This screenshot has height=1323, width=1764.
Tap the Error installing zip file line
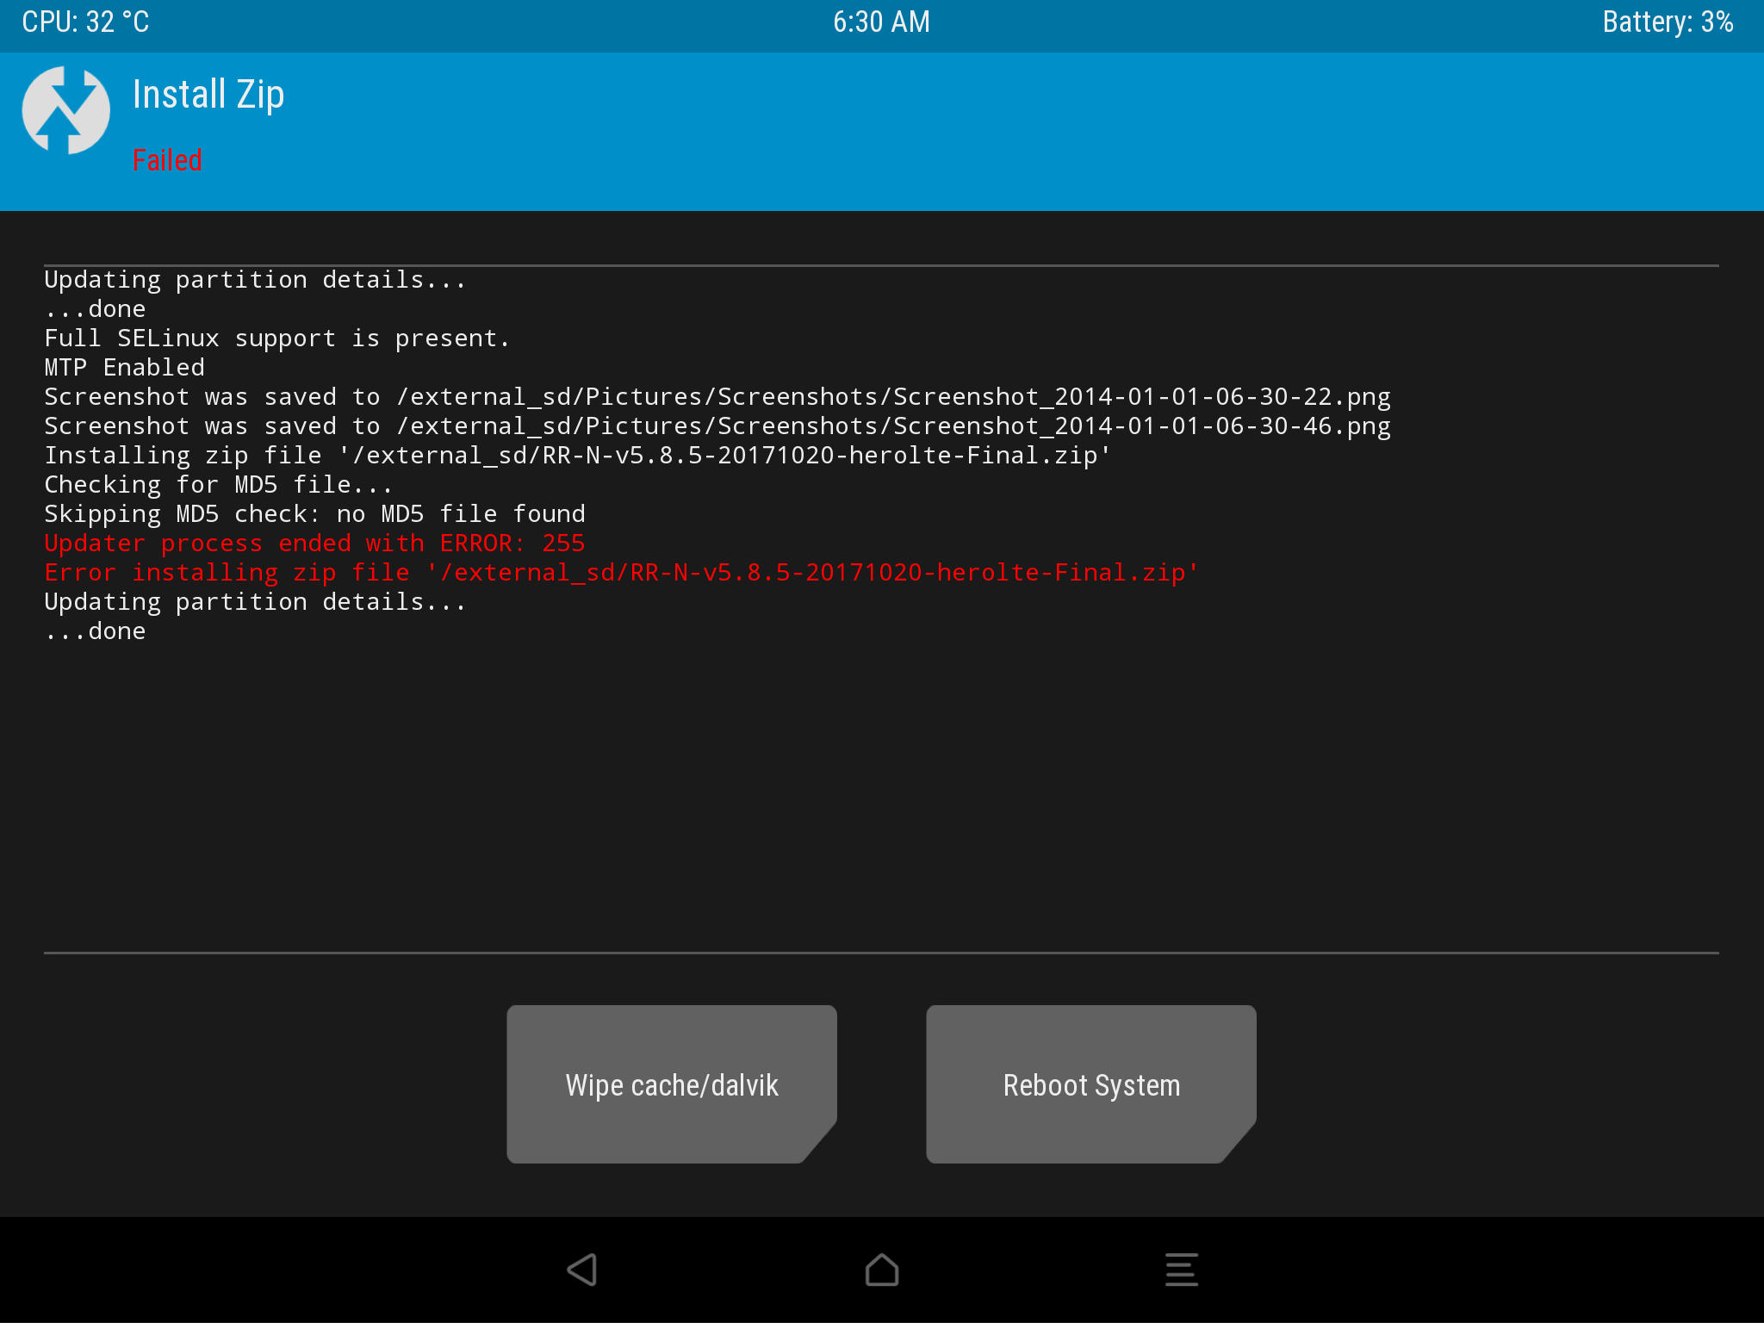tap(620, 573)
